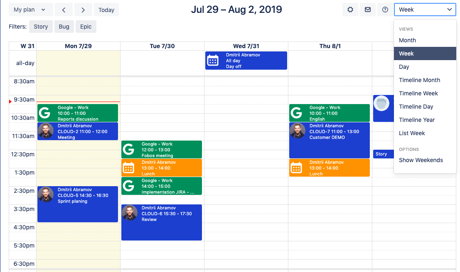Expand the My plan dropdown
The width and height of the screenshot is (460, 272).
(x=30, y=10)
